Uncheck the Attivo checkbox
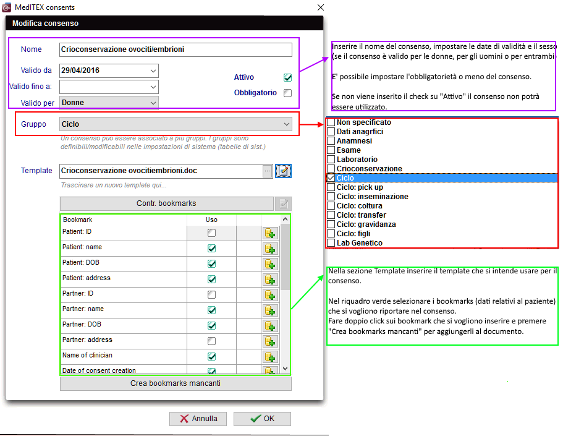The height and width of the screenshot is (436, 563). pyautogui.click(x=287, y=78)
